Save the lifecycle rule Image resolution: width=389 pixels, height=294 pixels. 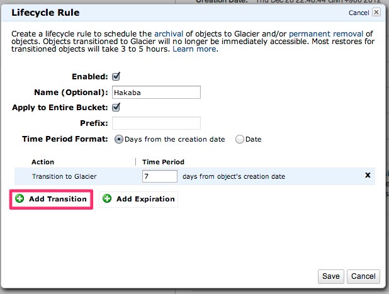(x=331, y=276)
